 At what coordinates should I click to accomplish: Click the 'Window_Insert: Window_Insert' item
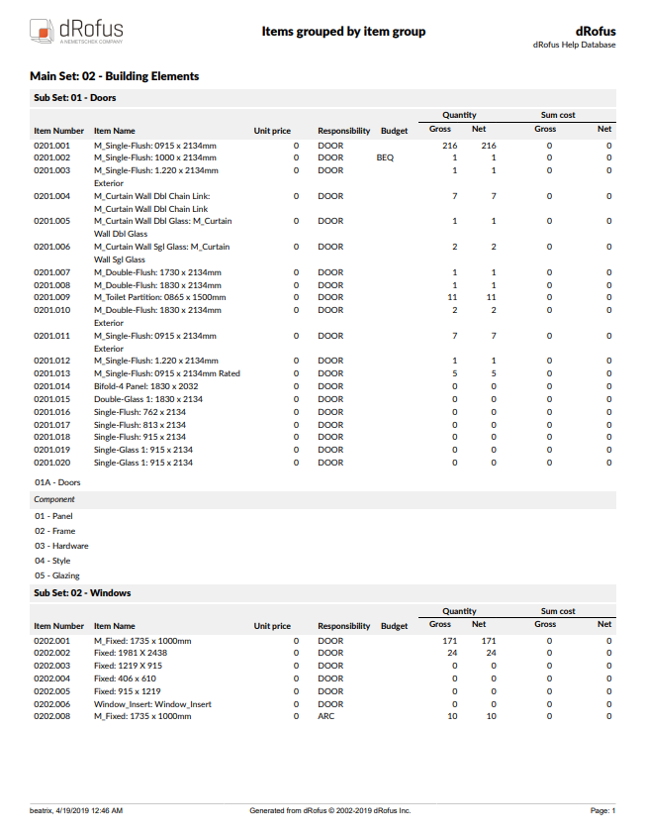click(152, 704)
